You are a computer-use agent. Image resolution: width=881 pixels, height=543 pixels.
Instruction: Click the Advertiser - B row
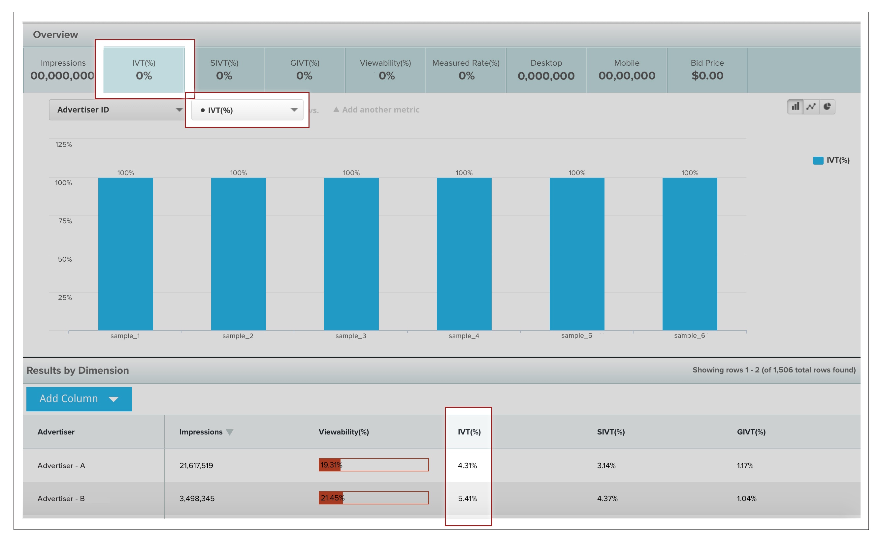(61, 498)
